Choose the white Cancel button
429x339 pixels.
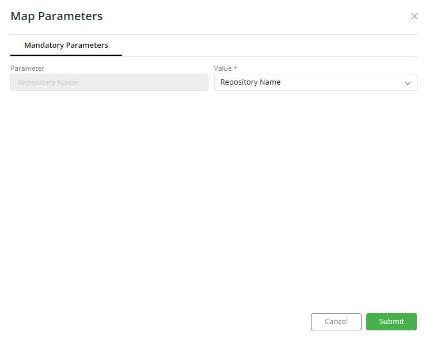(x=336, y=322)
